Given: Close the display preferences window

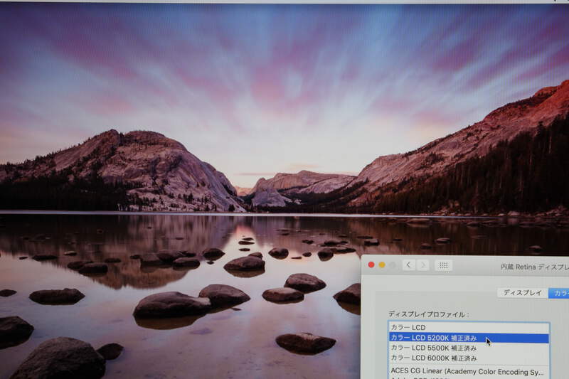Looking at the screenshot, I should [371, 265].
